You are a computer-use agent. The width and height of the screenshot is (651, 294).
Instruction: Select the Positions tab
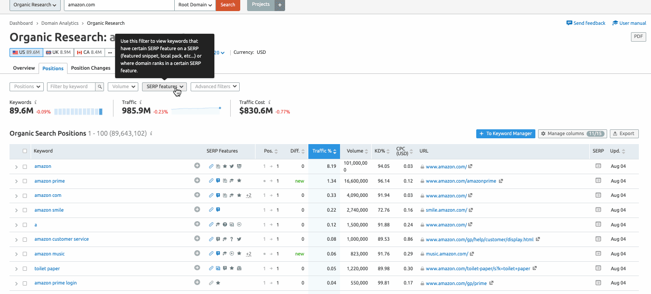pos(53,68)
